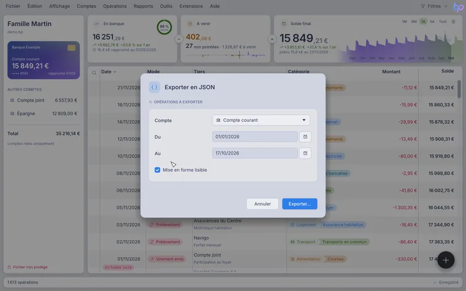Click the columns icon beside Tout
Screen dimensions: 466x291
coord(453,21)
